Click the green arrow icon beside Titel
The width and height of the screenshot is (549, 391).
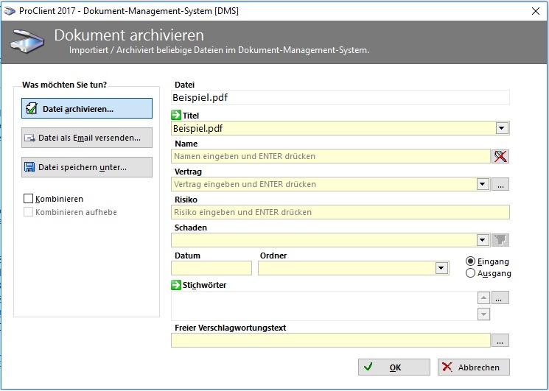176,115
